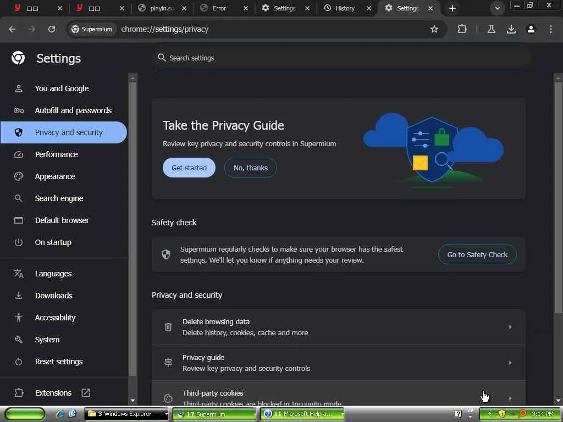Expand the Delete browsing data row
Screen dimensions: 563x422
pos(339,327)
